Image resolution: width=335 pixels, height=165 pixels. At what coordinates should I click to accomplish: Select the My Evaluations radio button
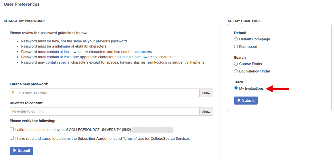[x=236, y=88]
